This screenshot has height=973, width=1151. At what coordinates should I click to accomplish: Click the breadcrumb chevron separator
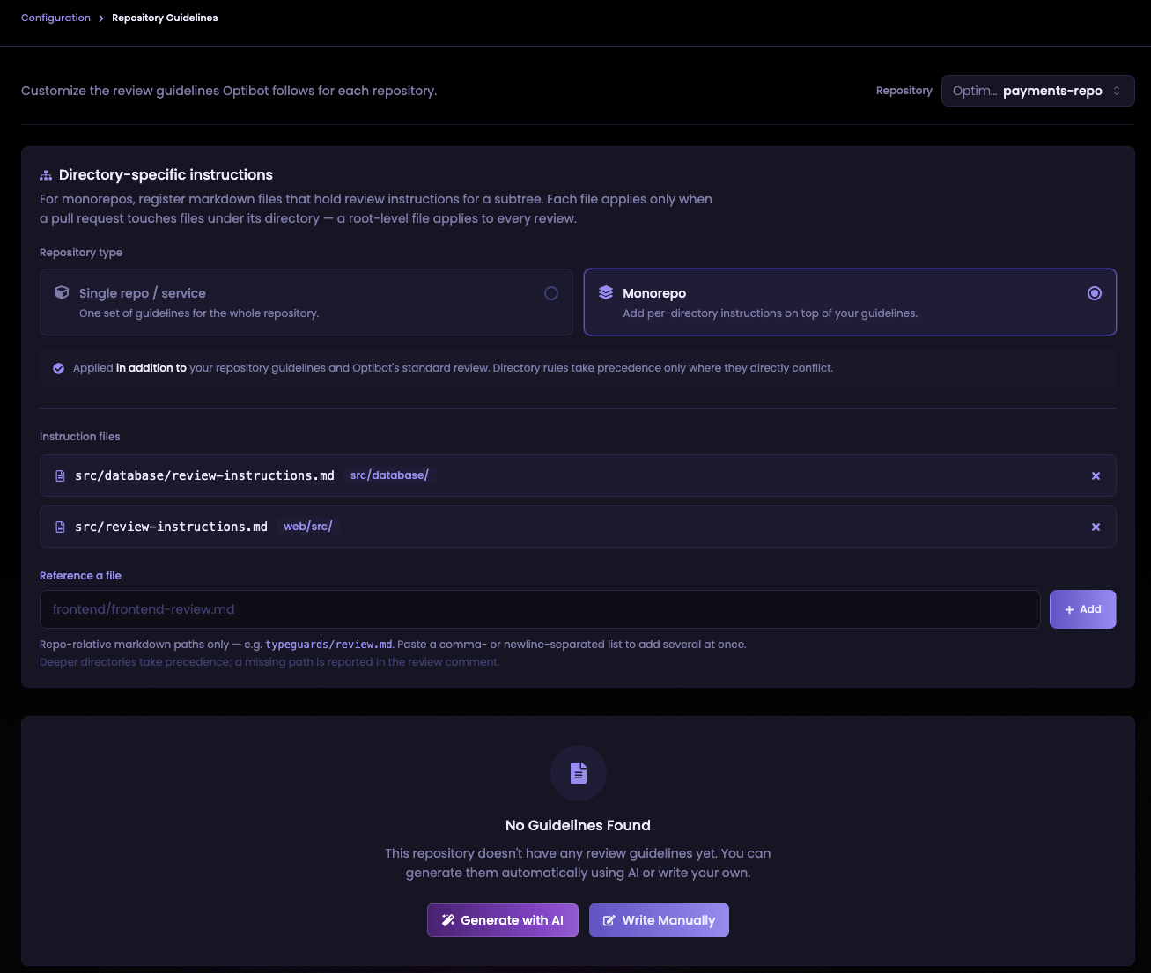(101, 18)
